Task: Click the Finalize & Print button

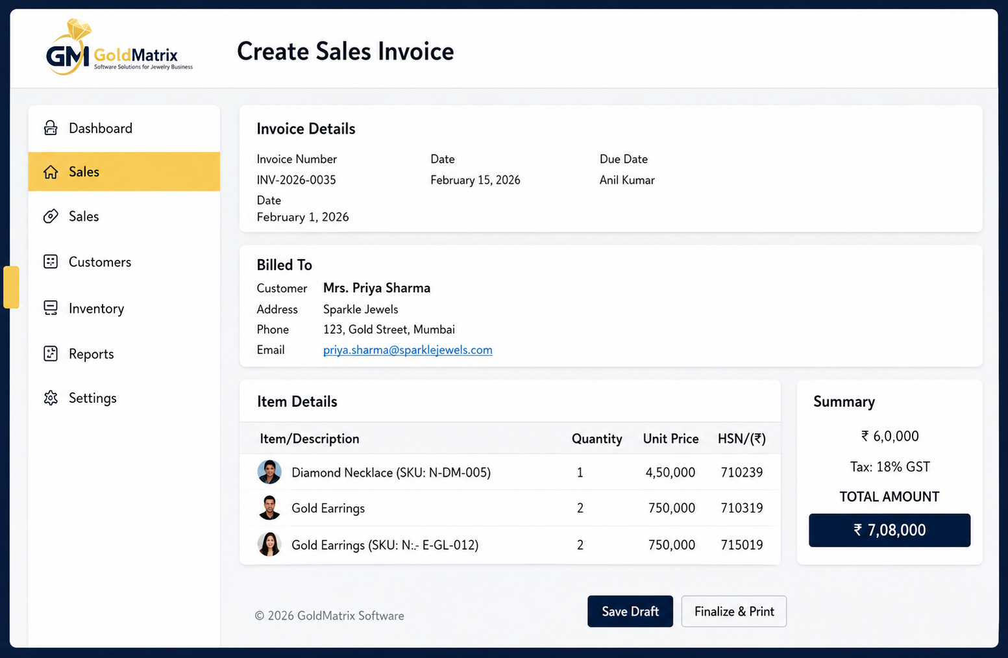Action: pyautogui.click(x=734, y=611)
